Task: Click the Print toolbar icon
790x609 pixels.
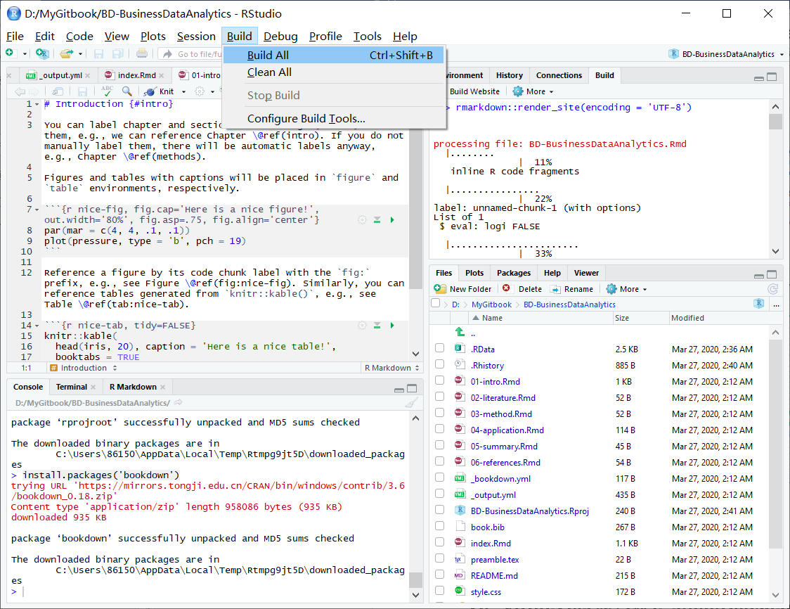Action: 142,53
